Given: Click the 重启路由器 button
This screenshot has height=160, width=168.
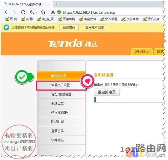Looking at the screenshot, I should pyautogui.click(x=107, y=92).
